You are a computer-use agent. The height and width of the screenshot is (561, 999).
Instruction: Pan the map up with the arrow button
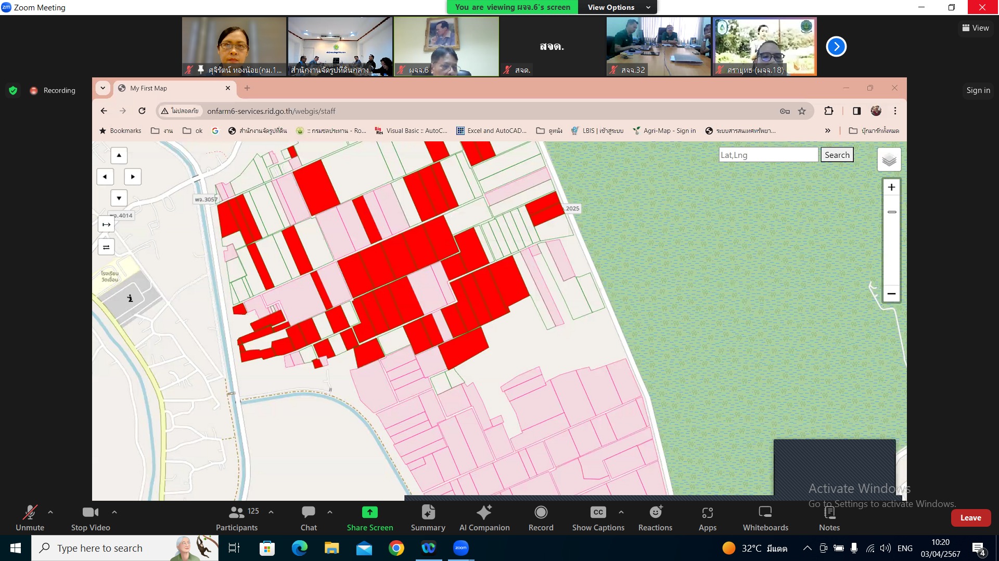(x=119, y=155)
